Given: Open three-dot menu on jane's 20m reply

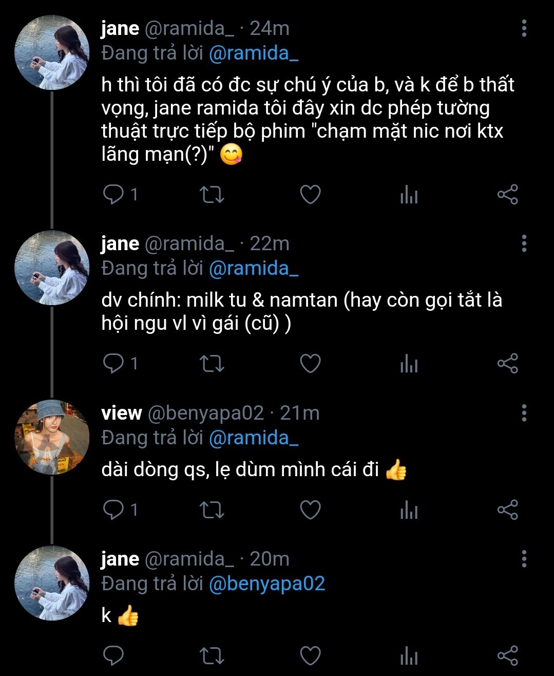Looking at the screenshot, I should (x=524, y=558).
